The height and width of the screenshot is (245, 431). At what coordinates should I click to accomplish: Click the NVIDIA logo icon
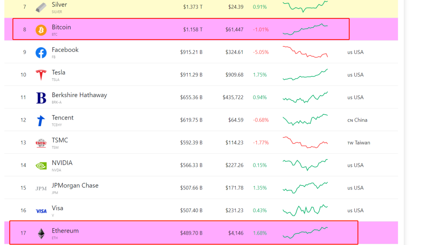(x=41, y=165)
